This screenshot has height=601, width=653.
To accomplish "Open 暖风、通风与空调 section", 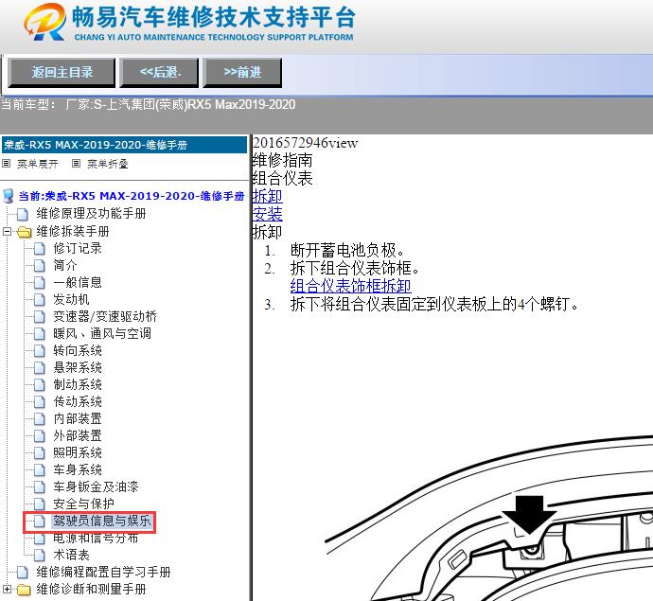I will click(102, 333).
